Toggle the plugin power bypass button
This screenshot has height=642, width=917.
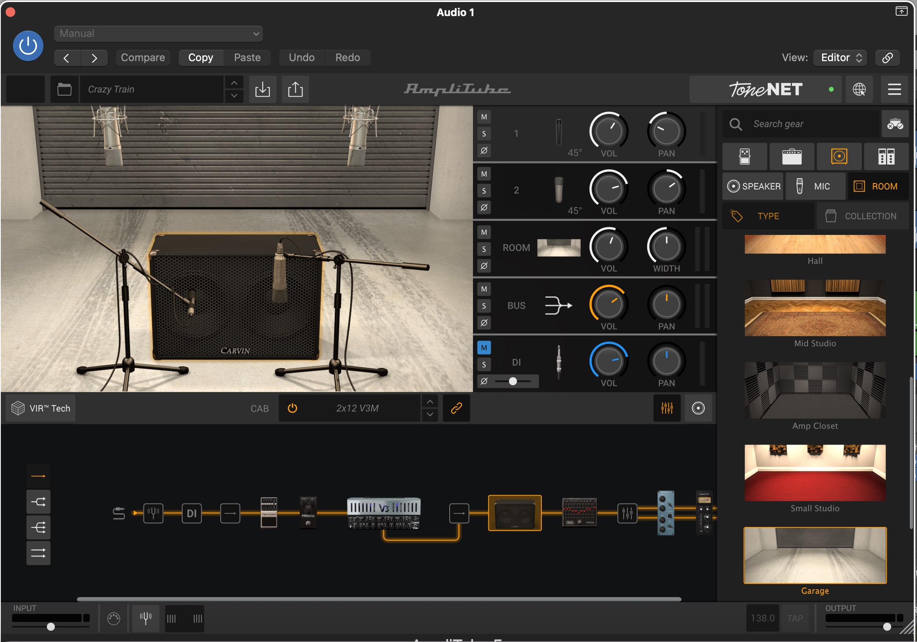click(28, 46)
